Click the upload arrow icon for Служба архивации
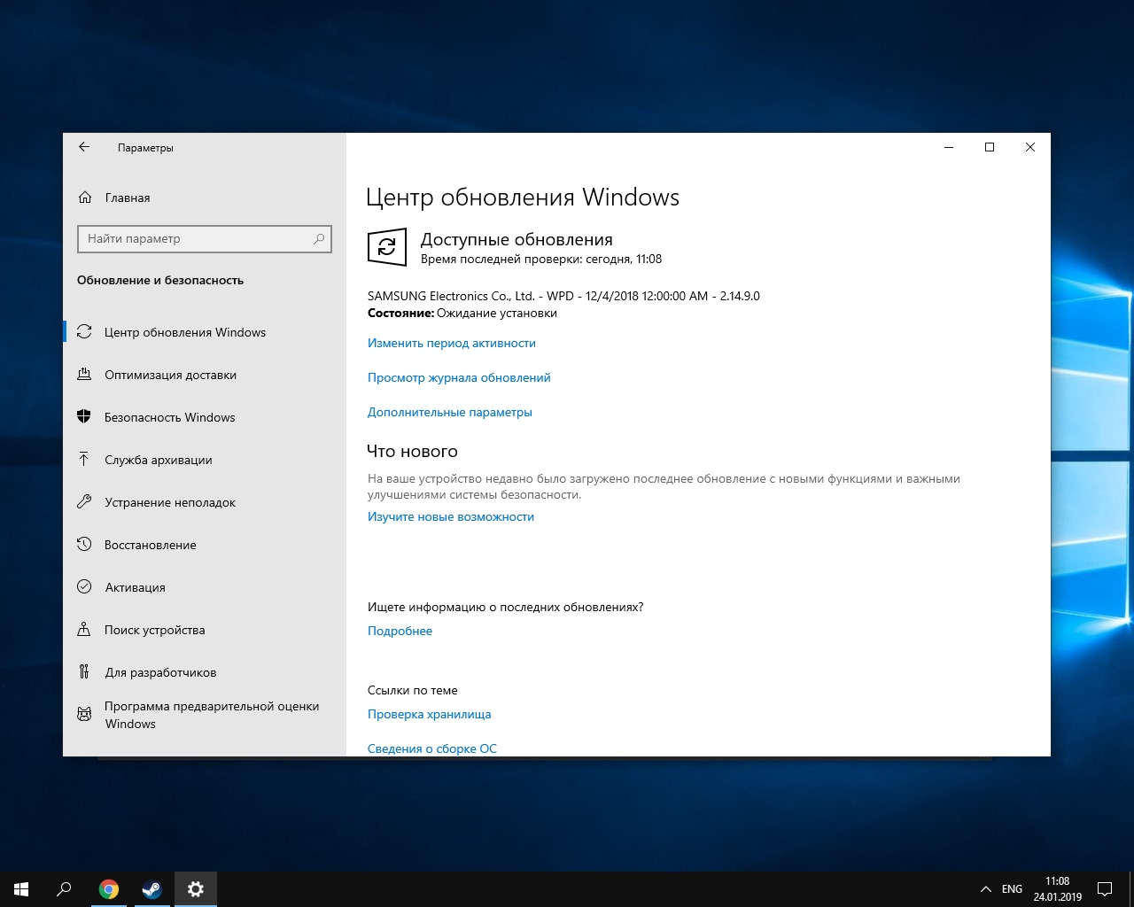The image size is (1134, 907). point(84,459)
